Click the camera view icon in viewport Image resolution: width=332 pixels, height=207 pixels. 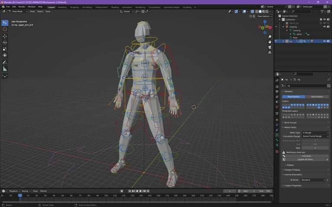[270, 47]
